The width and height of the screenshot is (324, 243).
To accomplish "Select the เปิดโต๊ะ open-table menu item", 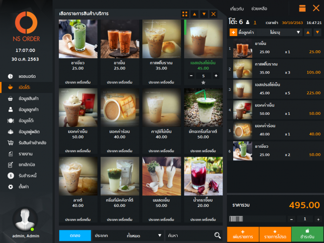I will pyautogui.click(x=26, y=87).
